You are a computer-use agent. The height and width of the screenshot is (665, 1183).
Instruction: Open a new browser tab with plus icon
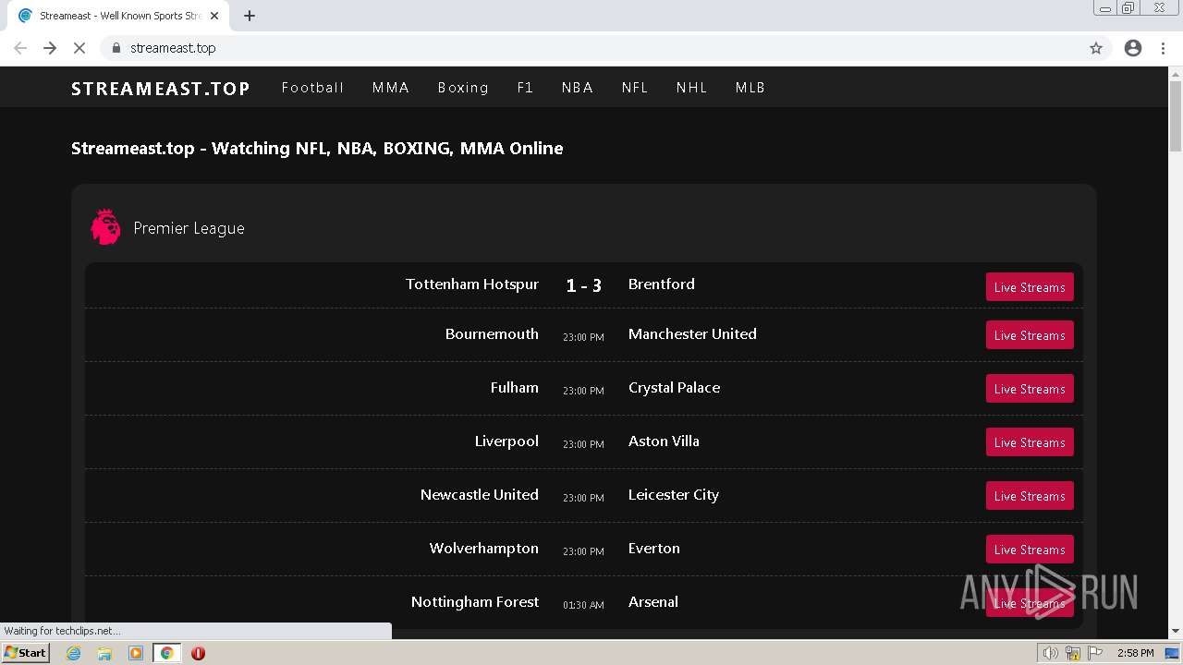pyautogui.click(x=250, y=16)
